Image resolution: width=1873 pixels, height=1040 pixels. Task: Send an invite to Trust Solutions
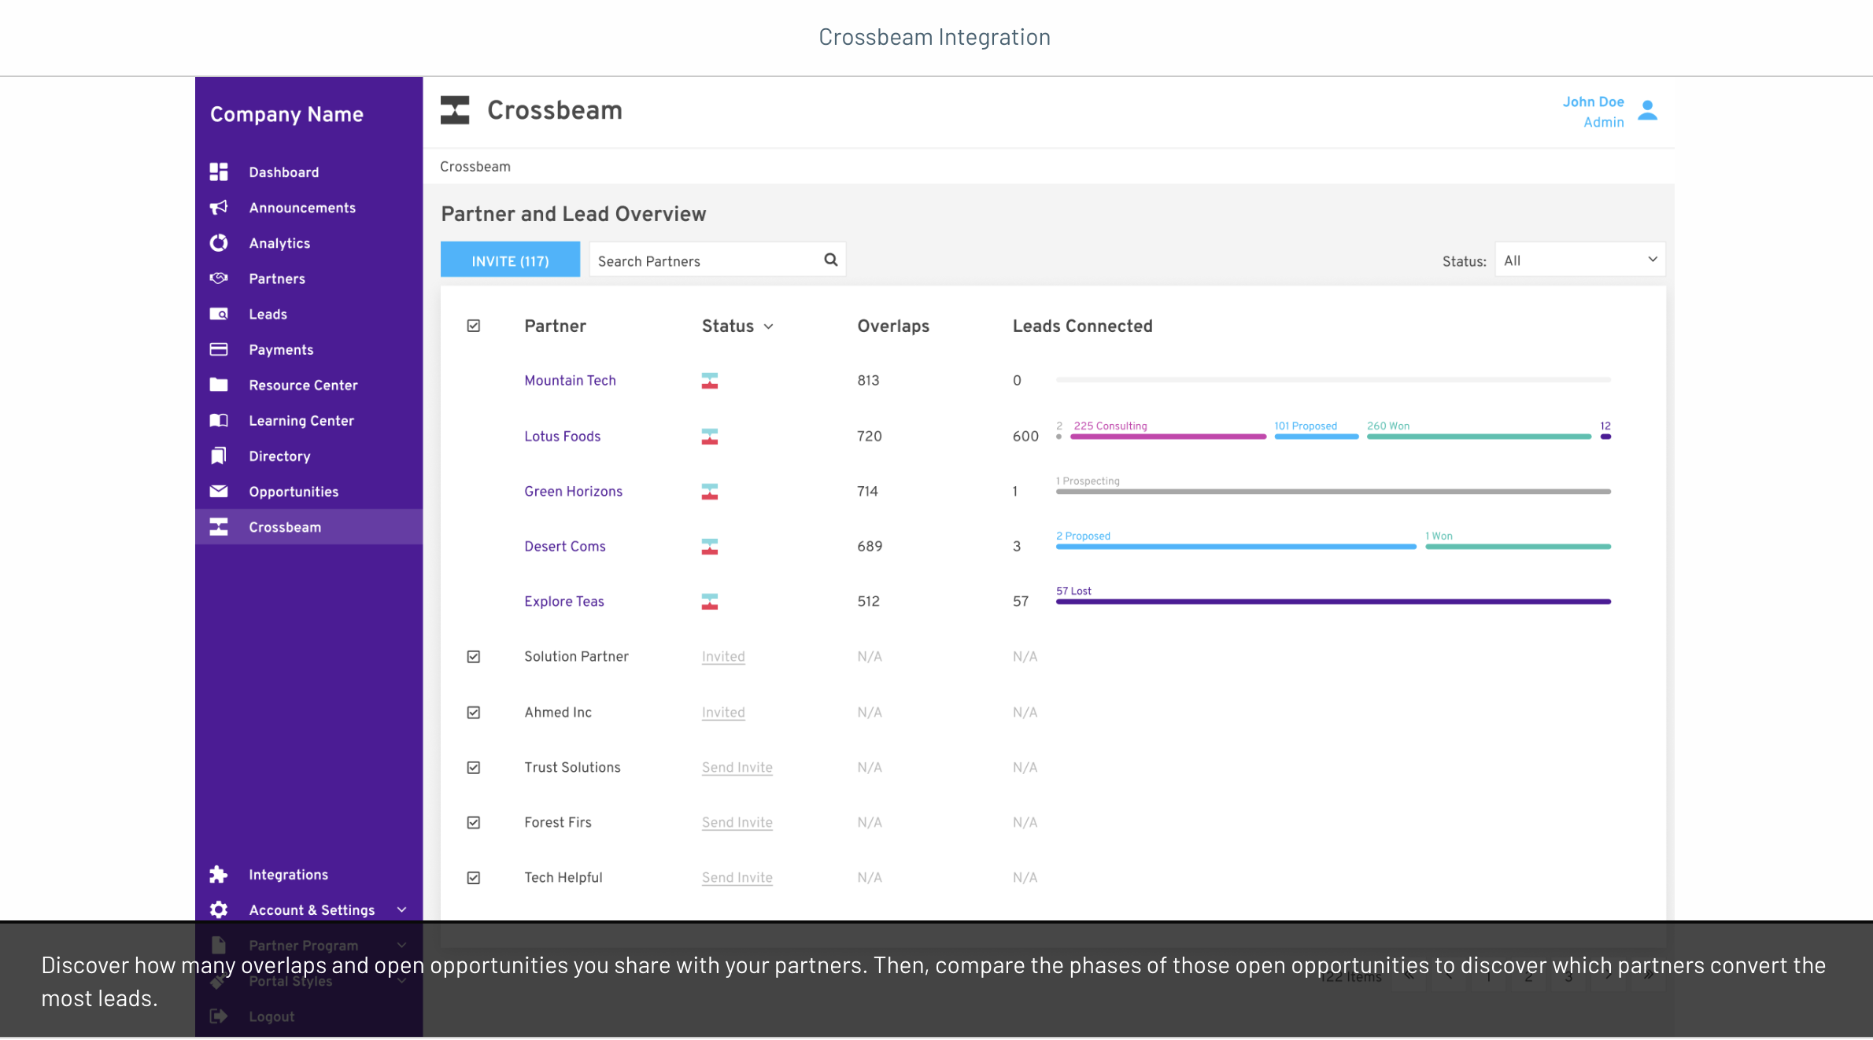pos(737,767)
